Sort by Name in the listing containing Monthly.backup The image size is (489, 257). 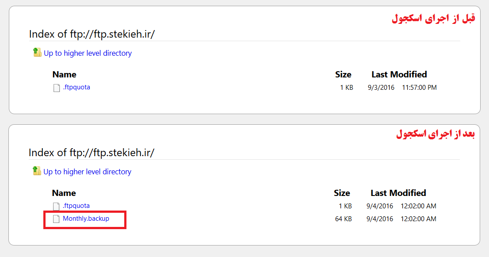(x=64, y=193)
